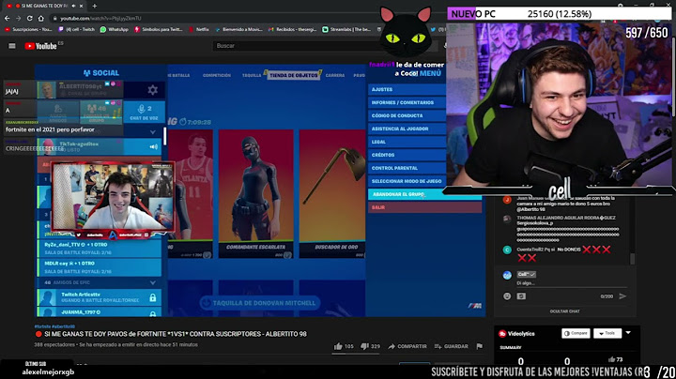The image size is (676, 379).
Task: Open Ajustes in the Fortnite menu
Action: pyautogui.click(x=407, y=89)
